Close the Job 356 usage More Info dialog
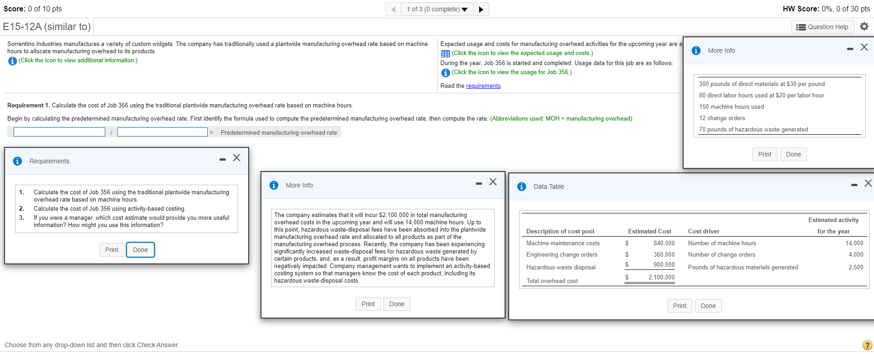The width and height of the screenshot is (874, 354). [x=864, y=47]
